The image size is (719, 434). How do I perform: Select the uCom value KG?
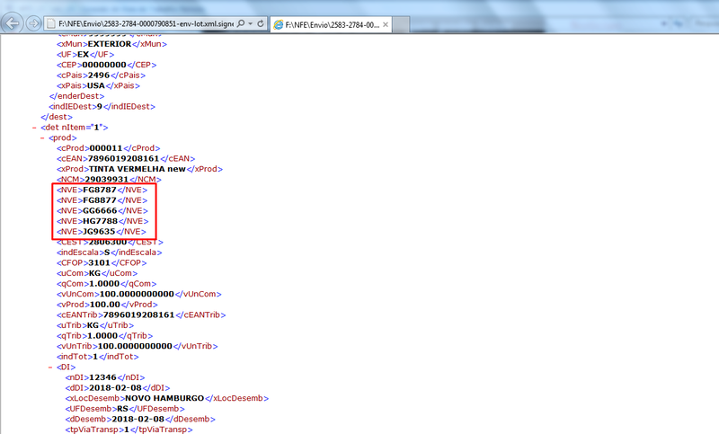point(94,273)
